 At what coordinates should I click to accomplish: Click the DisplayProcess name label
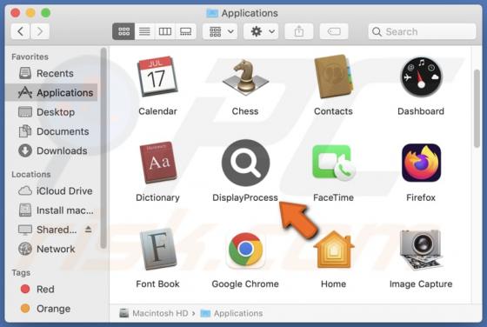click(245, 197)
